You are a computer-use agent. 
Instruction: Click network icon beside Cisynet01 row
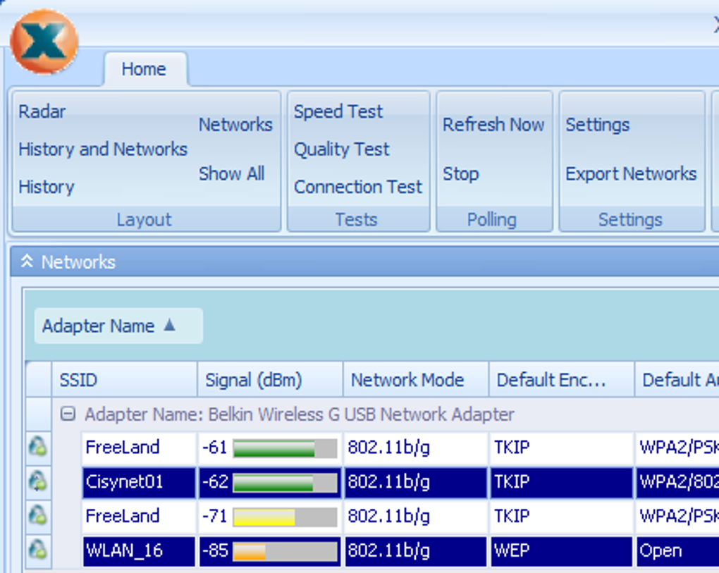click(x=37, y=481)
